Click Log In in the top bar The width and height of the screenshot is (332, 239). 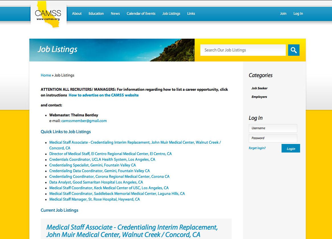(x=298, y=14)
